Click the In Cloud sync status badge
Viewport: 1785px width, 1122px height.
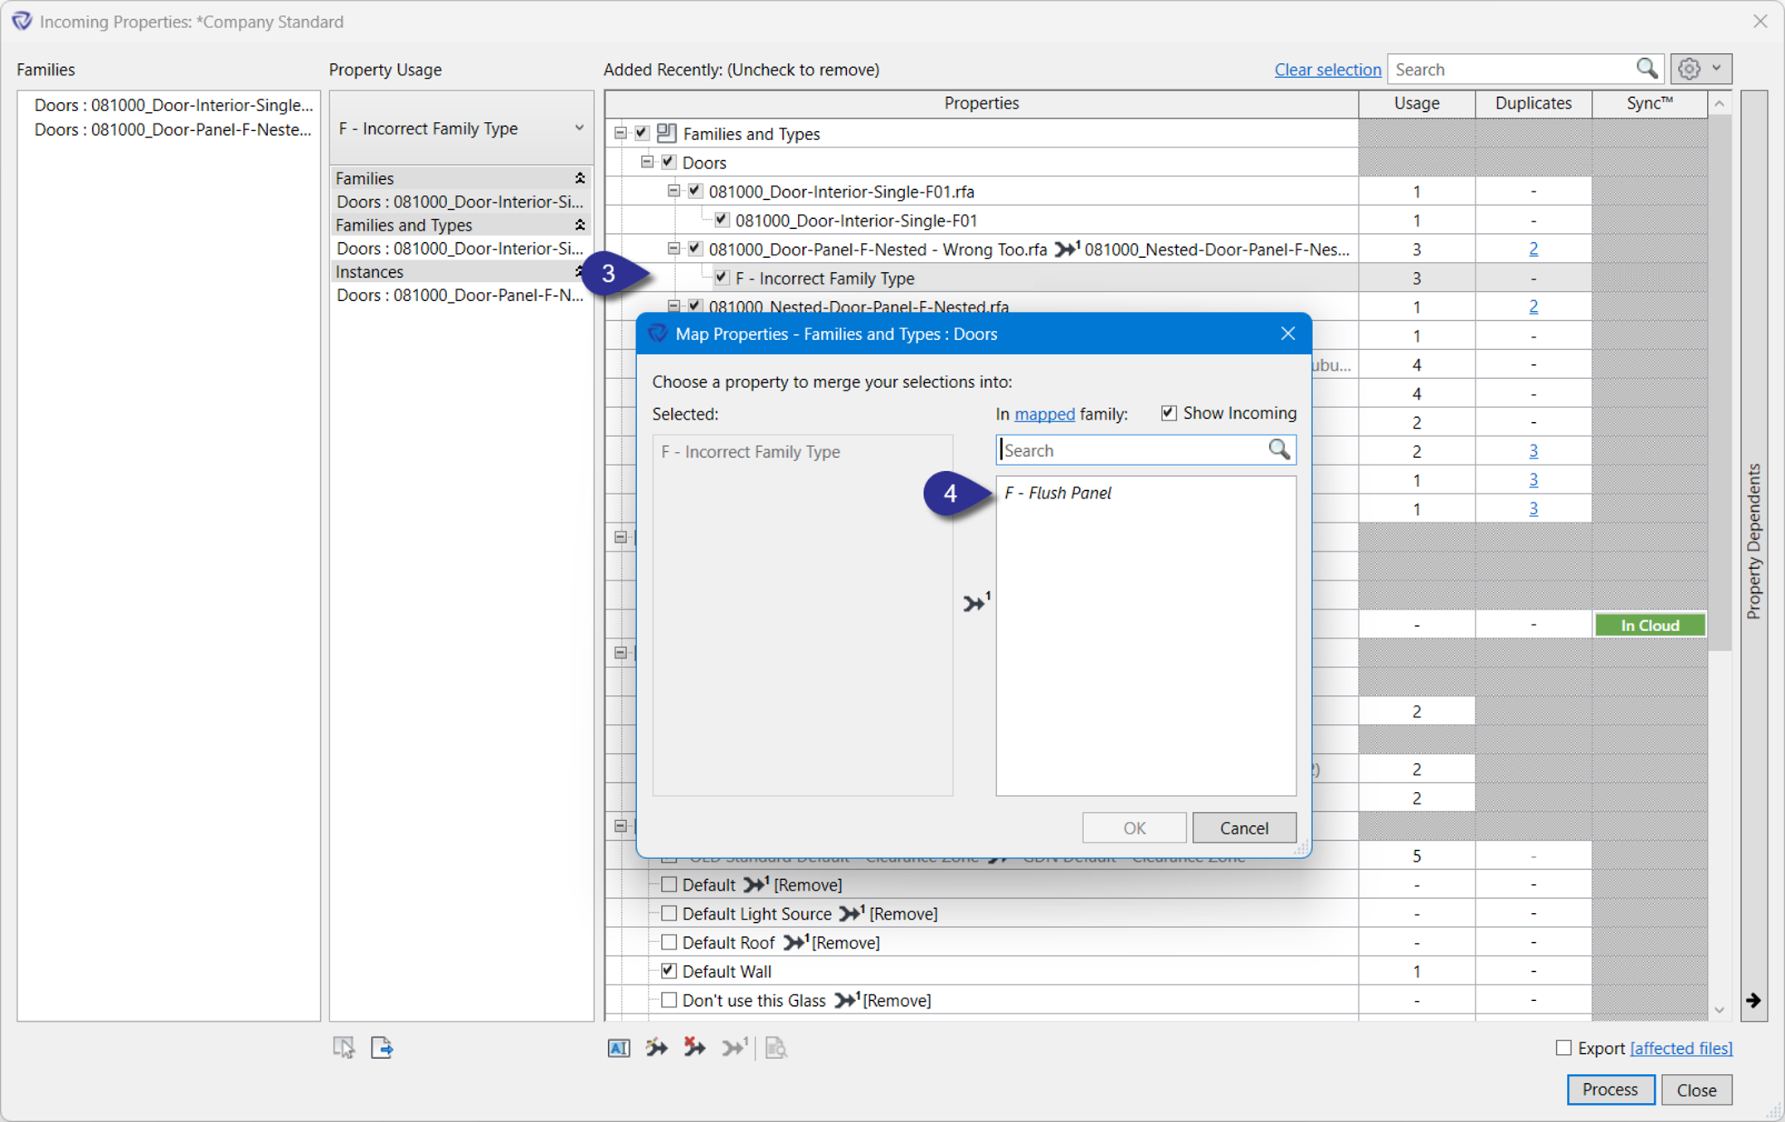pyautogui.click(x=1649, y=624)
